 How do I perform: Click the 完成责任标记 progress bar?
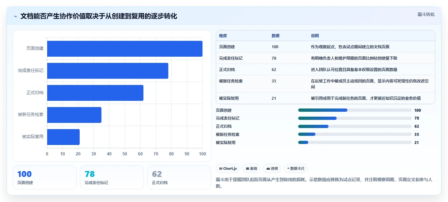coord(355,118)
